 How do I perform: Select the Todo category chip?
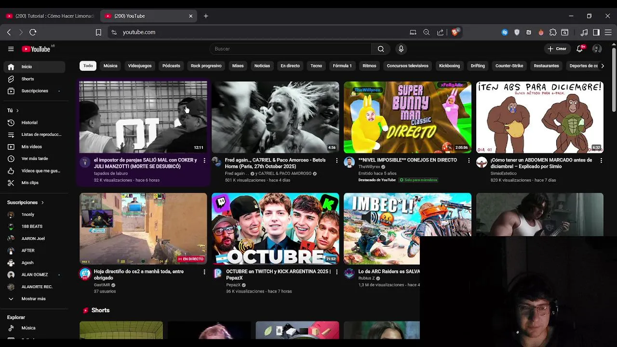point(88,66)
